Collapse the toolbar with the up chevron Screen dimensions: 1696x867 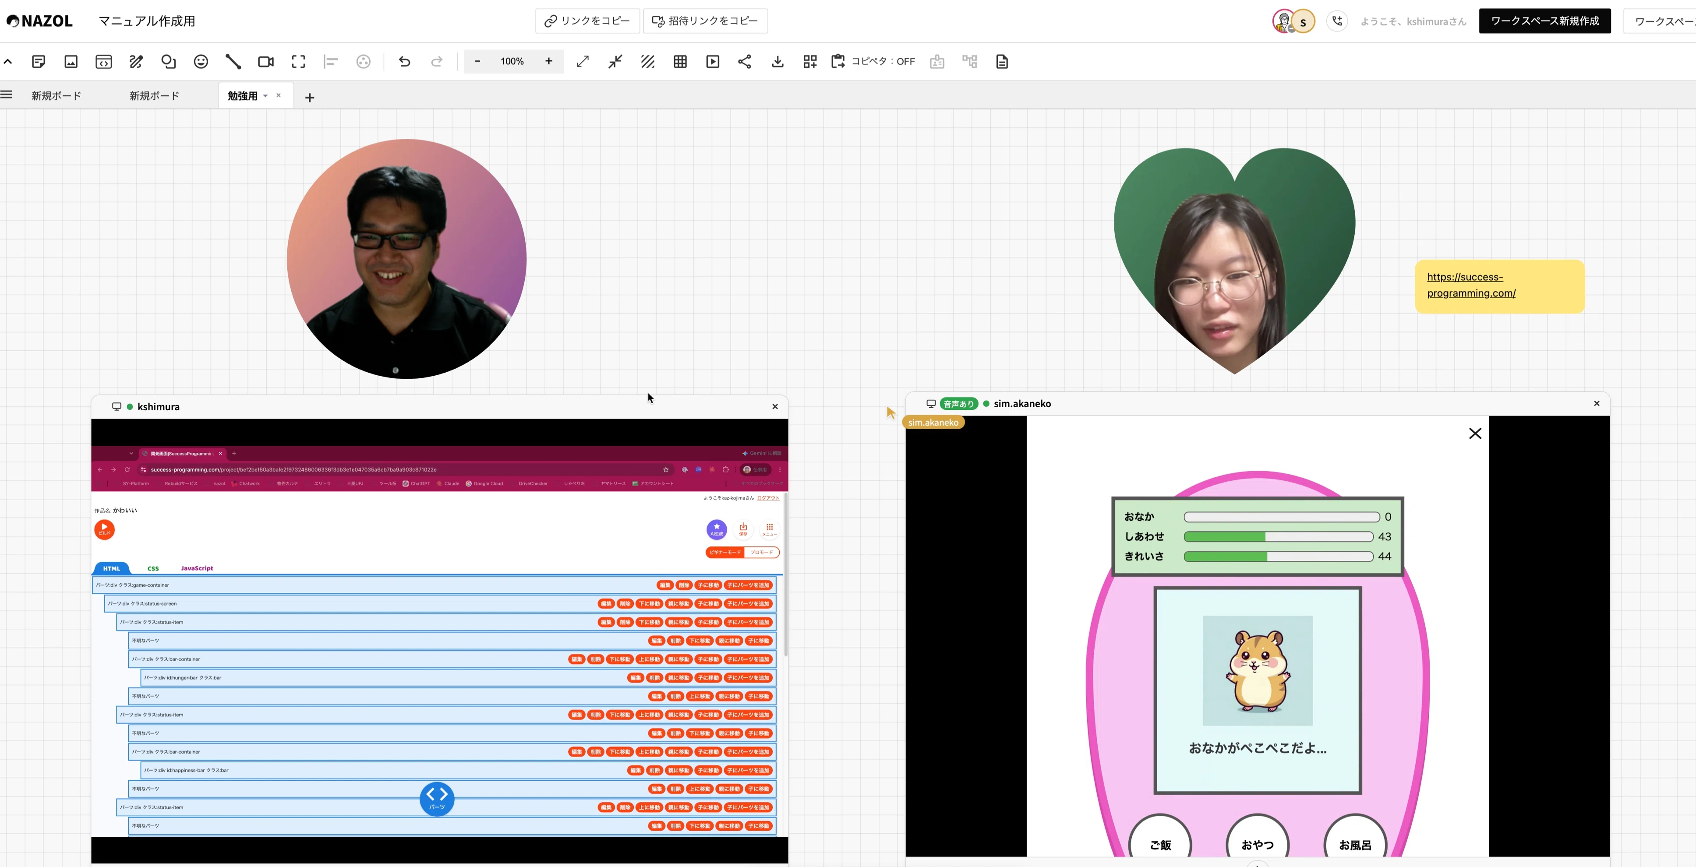tap(8, 61)
